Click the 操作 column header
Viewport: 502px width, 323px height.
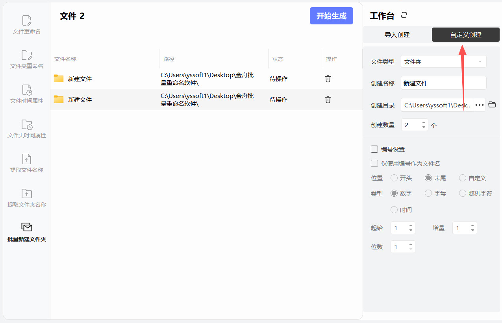(x=332, y=59)
